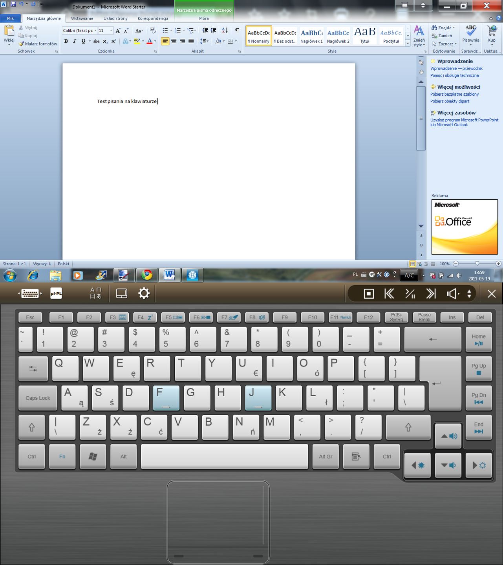Click the next track control icon
This screenshot has width=503, height=565.
click(431, 294)
